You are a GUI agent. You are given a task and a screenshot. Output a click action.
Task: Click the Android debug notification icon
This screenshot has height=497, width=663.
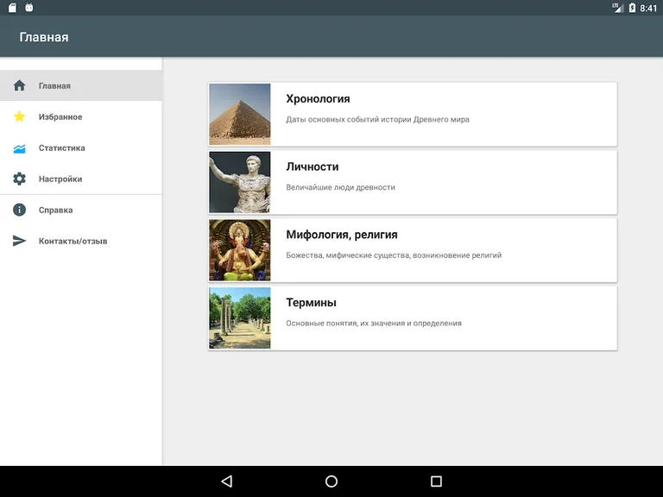(29, 7)
